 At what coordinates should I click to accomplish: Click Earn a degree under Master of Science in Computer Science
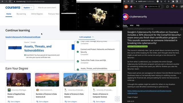[99, 102]
